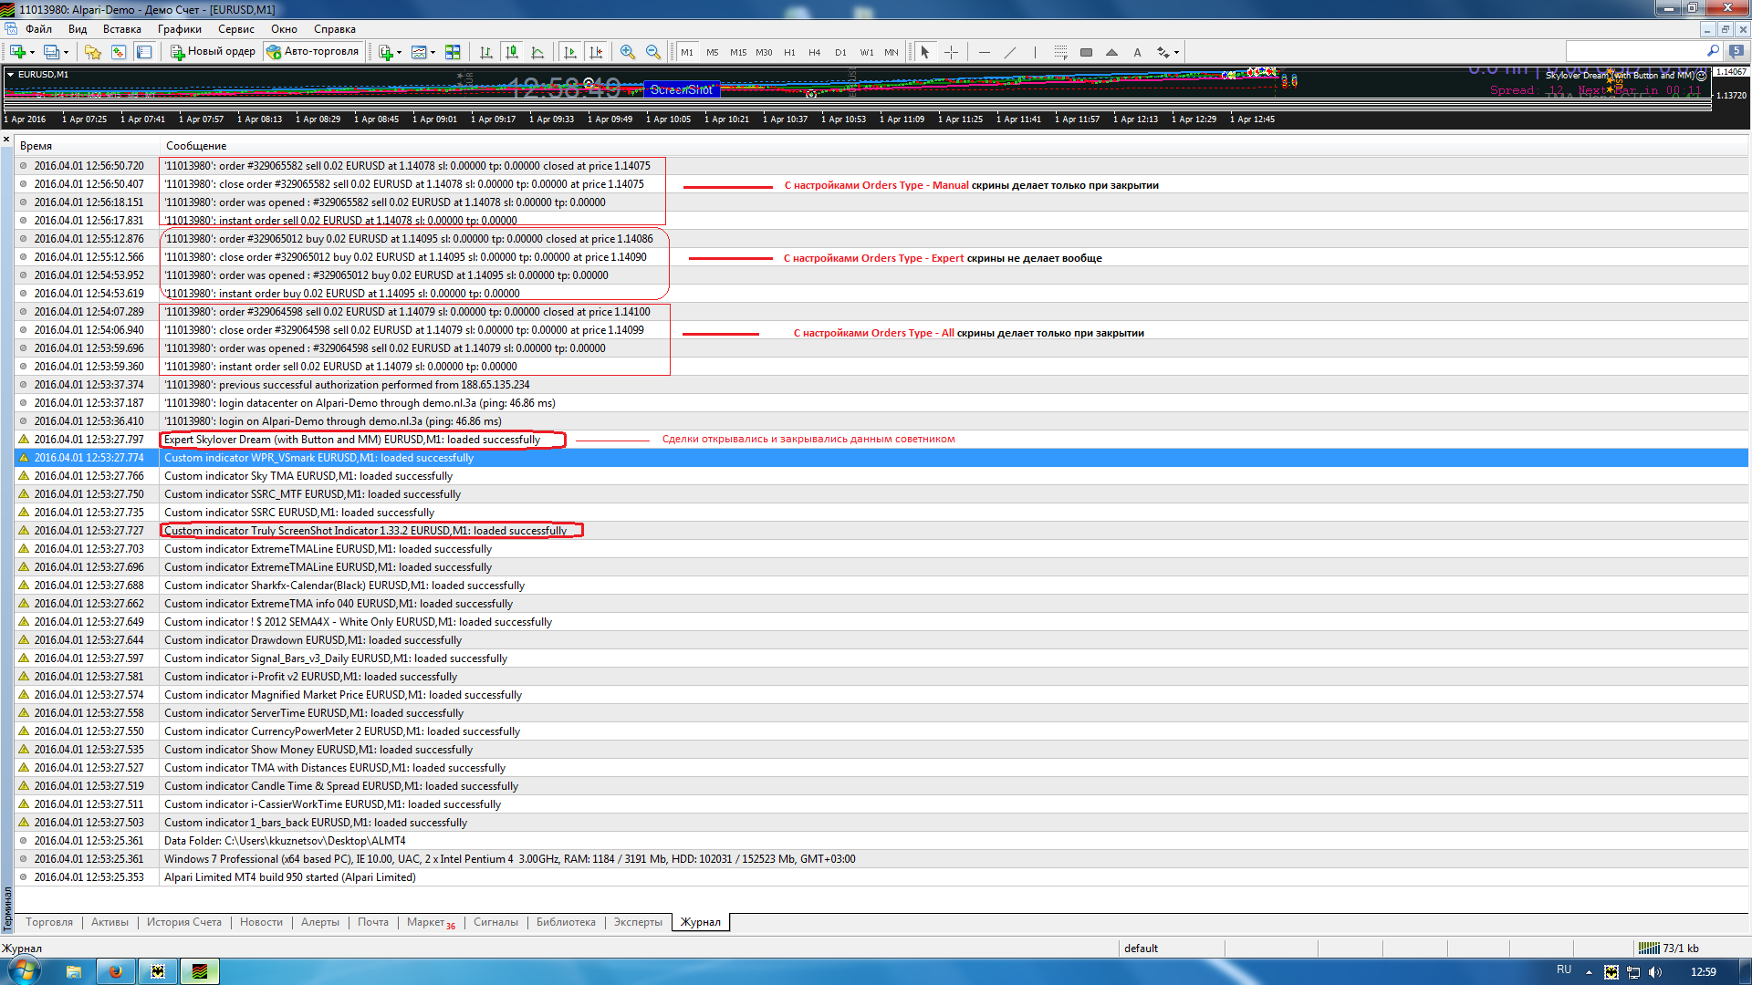The image size is (1752, 985).
Task: Select the M5 timeframe button
Action: click(x=713, y=52)
